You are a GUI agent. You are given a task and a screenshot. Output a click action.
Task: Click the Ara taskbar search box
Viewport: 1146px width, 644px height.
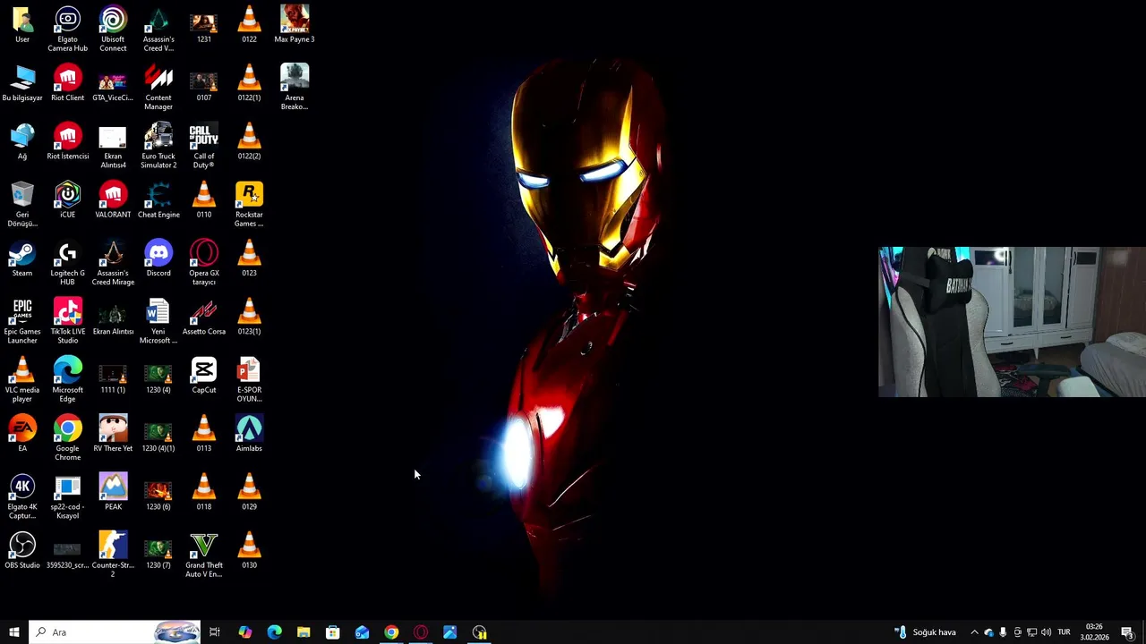[115, 632]
